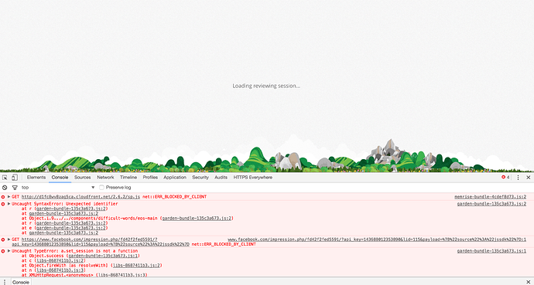534x285 pixels.
Task: Open the Audits tab
Action: click(221, 178)
